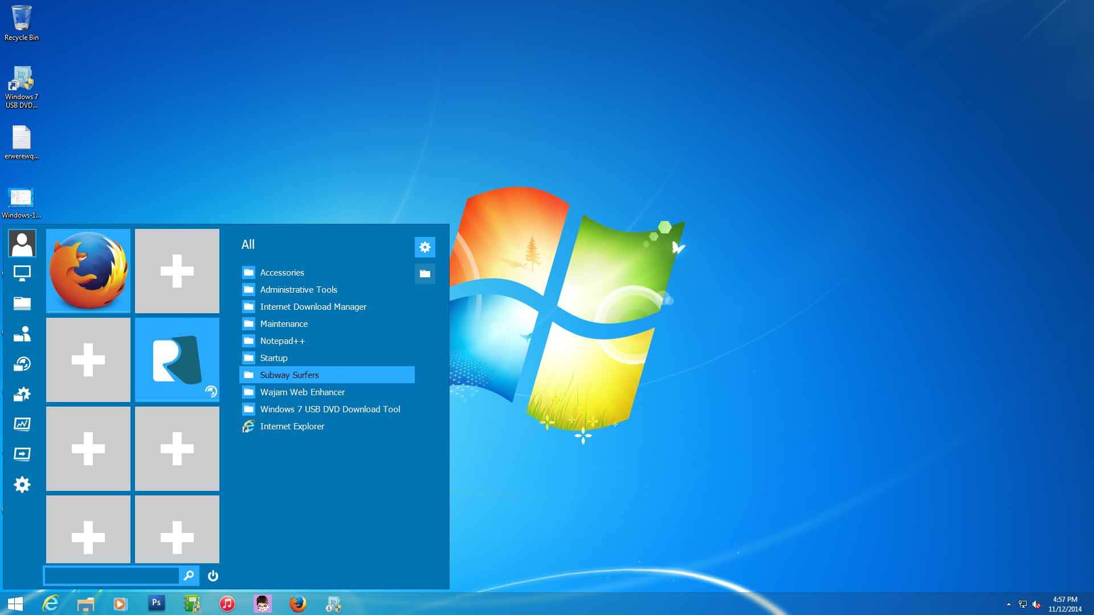Screen dimensions: 1094x615
Task: Open the recent files clock-folder icon
Action: point(22,364)
